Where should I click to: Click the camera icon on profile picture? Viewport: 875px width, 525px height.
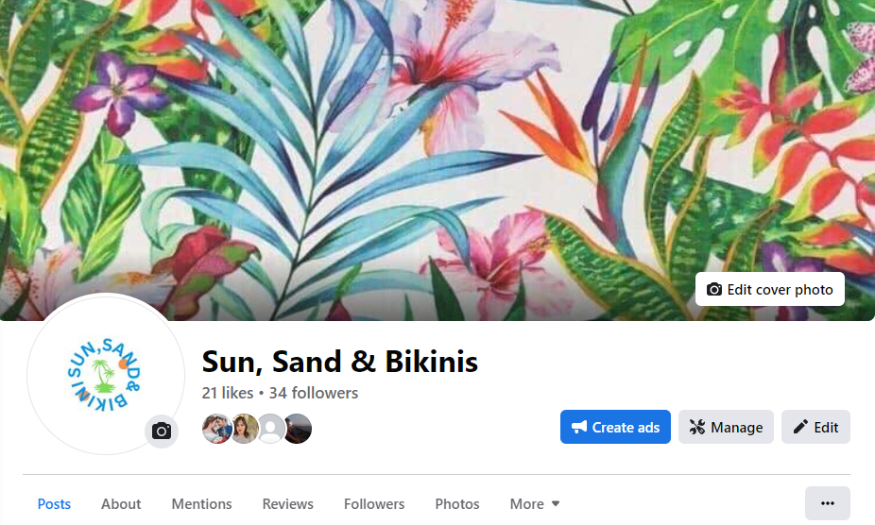pyautogui.click(x=162, y=432)
